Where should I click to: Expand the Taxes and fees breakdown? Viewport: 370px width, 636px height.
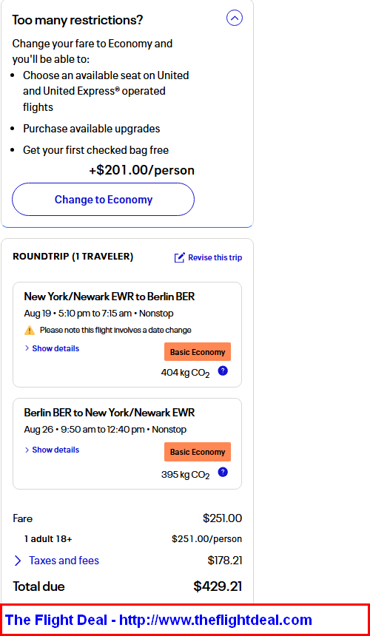(64, 561)
